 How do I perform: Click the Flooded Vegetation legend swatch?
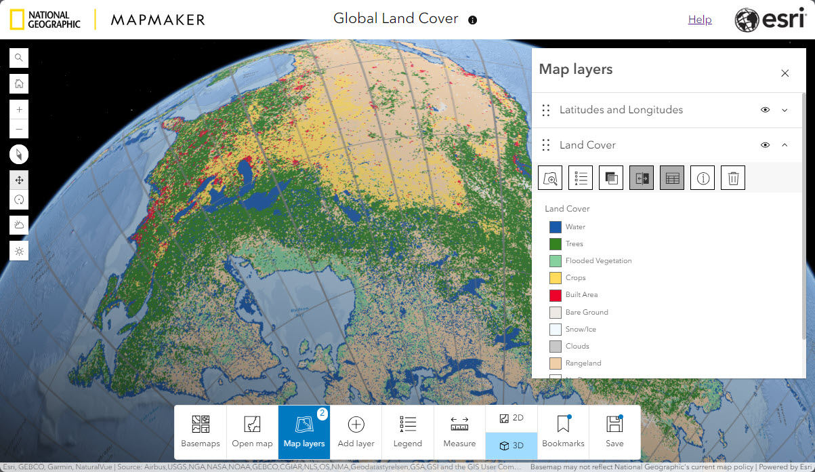[x=556, y=261]
